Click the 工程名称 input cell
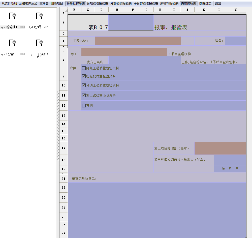252x238 pixels. click(x=138, y=41)
